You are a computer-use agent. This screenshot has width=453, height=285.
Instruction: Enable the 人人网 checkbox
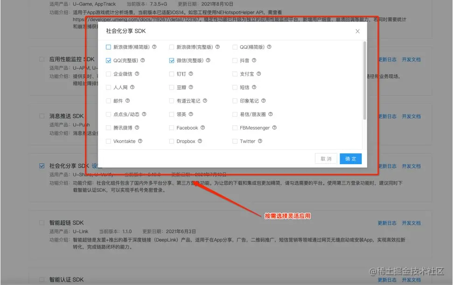point(108,87)
